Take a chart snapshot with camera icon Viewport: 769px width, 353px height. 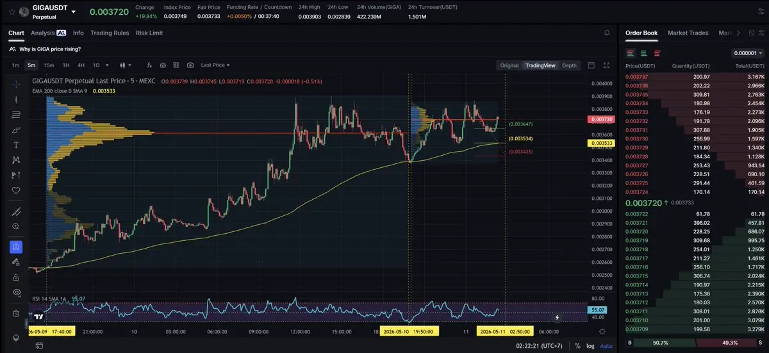[x=190, y=65]
